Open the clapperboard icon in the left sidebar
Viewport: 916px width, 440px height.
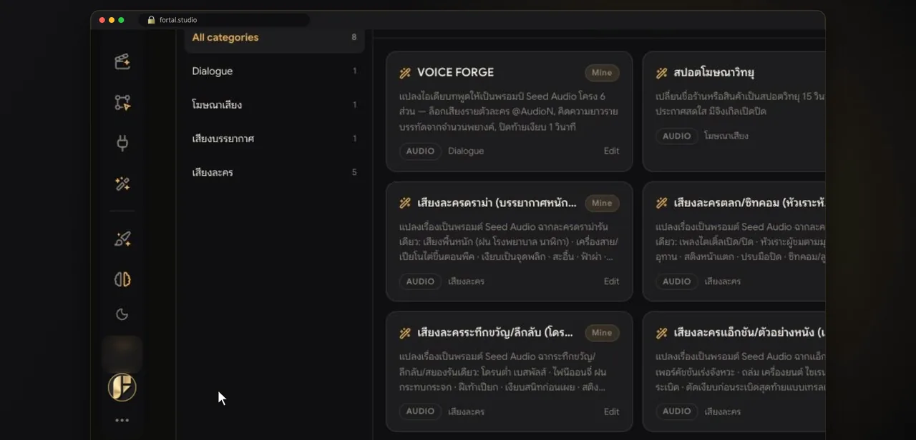pyautogui.click(x=122, y=61)
